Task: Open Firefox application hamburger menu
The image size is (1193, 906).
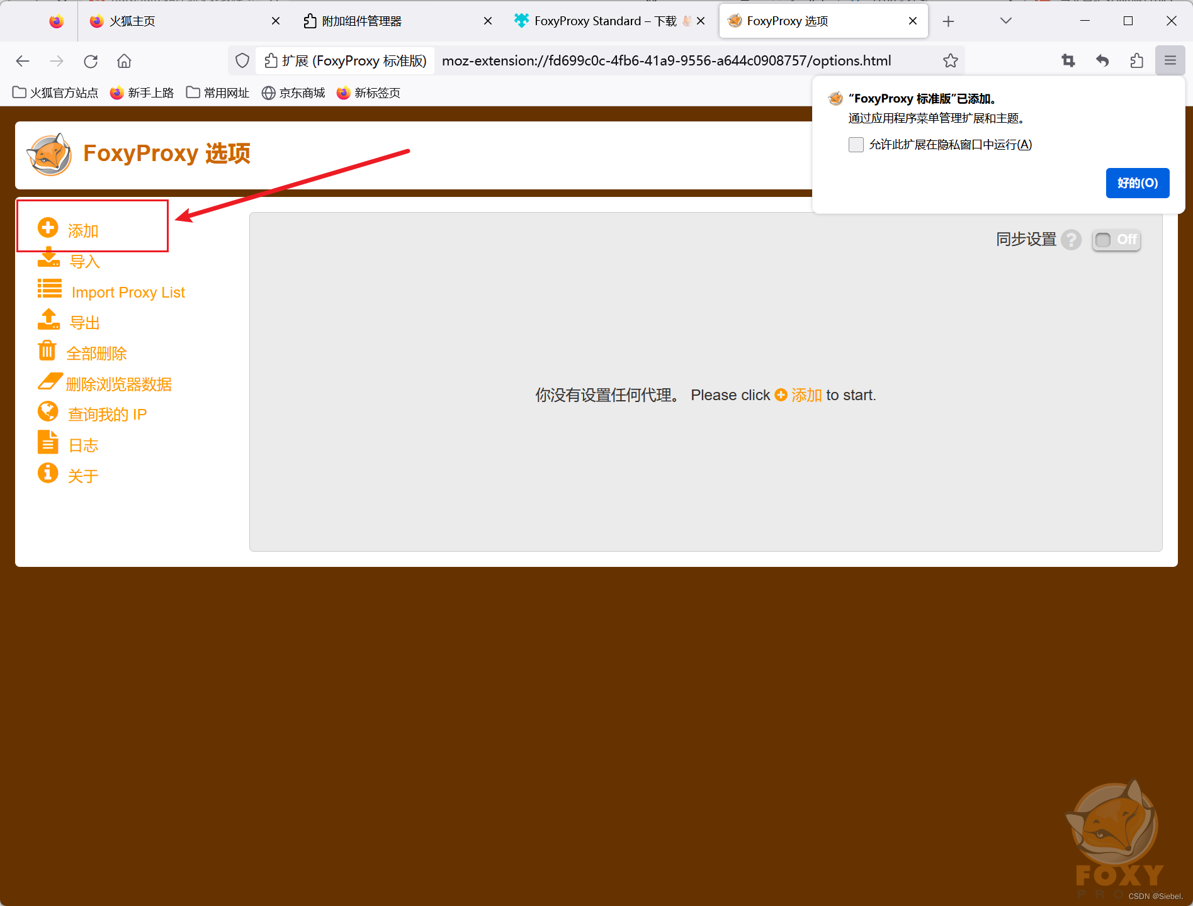Action: pyautogui.click(x=1170, y=61)
